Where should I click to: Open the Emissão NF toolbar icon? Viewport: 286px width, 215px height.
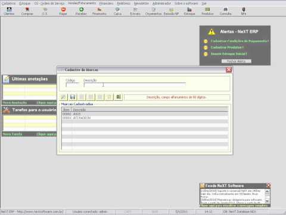coord(171,11)
